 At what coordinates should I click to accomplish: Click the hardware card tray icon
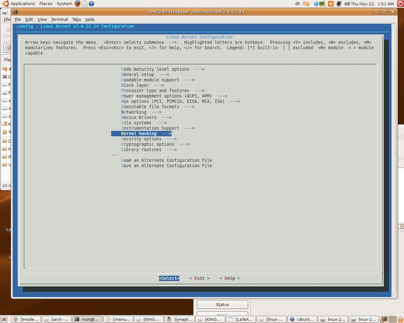tap(322, 4)
